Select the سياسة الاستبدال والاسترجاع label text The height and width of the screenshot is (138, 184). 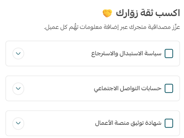tap(126, 53)
